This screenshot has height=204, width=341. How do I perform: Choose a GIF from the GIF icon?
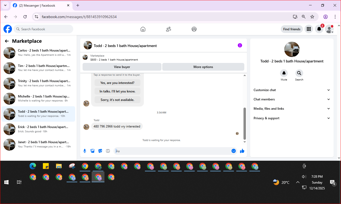108,151
